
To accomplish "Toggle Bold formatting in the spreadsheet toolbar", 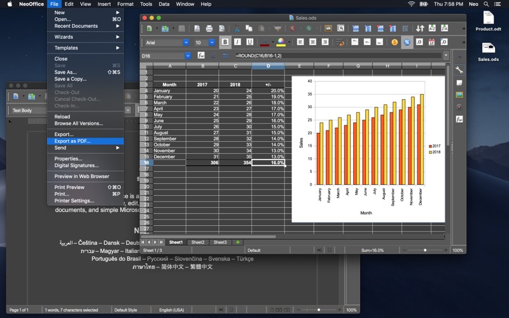I will tap(225, 43).
